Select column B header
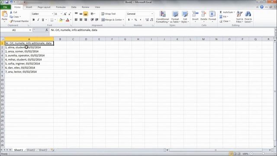 [60, 39]
